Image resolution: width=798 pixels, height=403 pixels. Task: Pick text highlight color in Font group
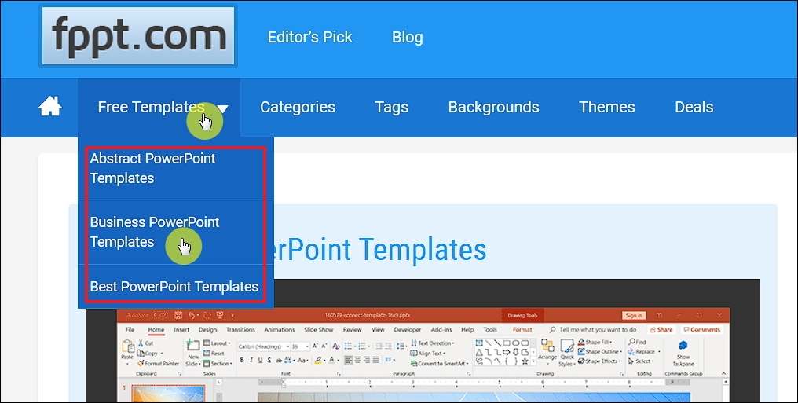click(x=317, y=361)
